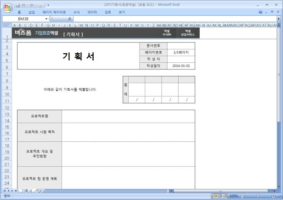Viewport: 283px width, 200px height.
Task: Open the 삽입 ribbon tab
Action: point(32,12)
